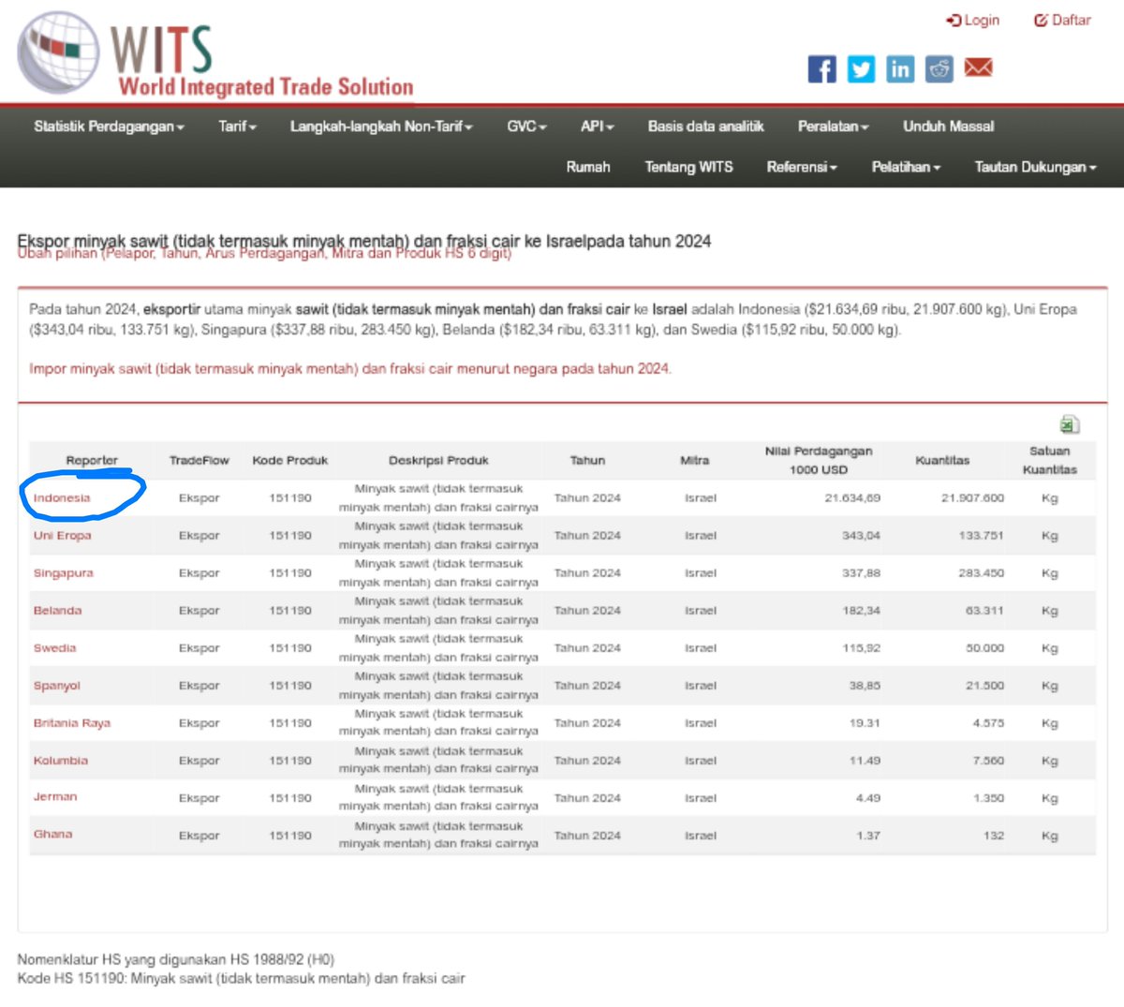
Task: Click the Reporter column header
Action: tap(92, 461)
